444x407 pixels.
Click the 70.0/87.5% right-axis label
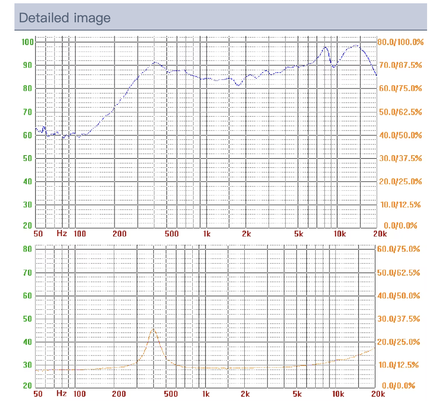point(400,65)
